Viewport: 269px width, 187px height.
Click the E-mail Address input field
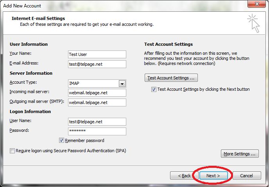(x=97, y=64)
